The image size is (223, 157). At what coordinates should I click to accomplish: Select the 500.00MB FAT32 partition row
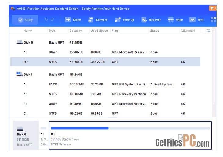(x=105, y=84)
